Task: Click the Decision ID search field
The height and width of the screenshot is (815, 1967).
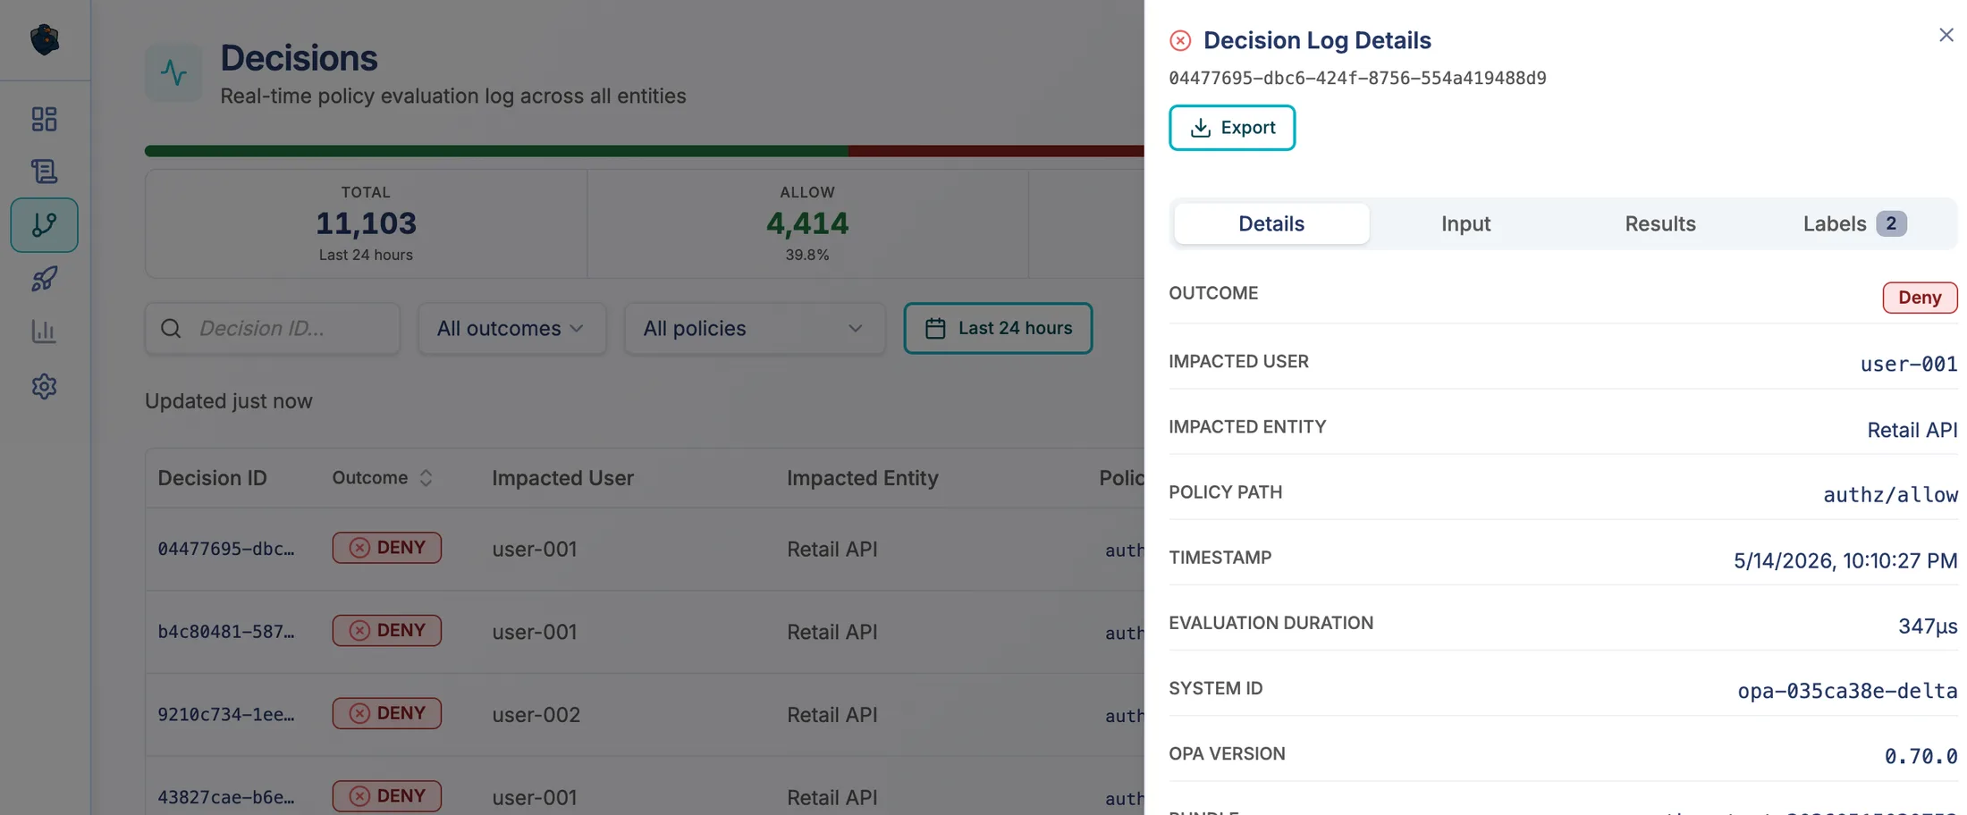Action: [273, 328]
